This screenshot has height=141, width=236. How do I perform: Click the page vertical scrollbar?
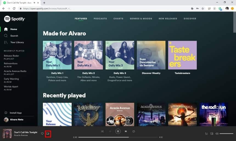click(x=235, y=22)
